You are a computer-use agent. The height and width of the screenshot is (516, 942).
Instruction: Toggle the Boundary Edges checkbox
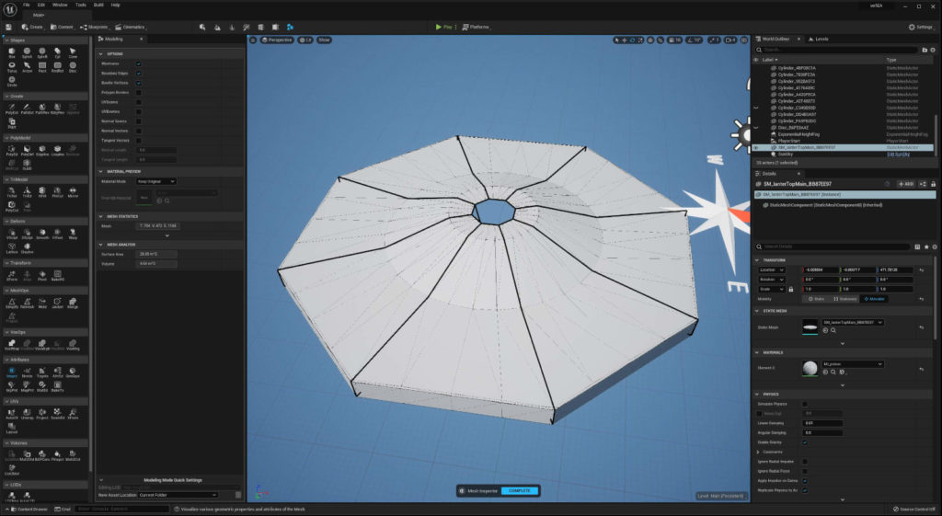click(x=139, y=74)
